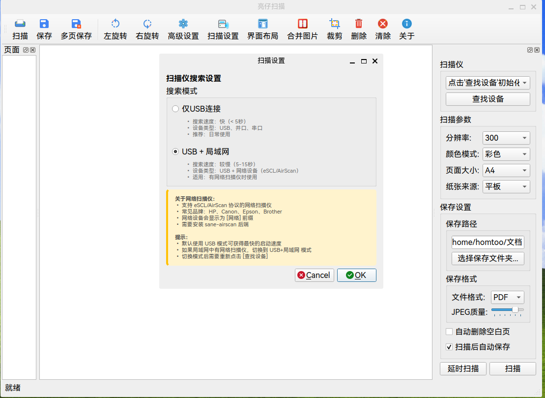Open the 纸张来源 平板 dropdown
The image size is (545, 398).
(x=506, y=186)
